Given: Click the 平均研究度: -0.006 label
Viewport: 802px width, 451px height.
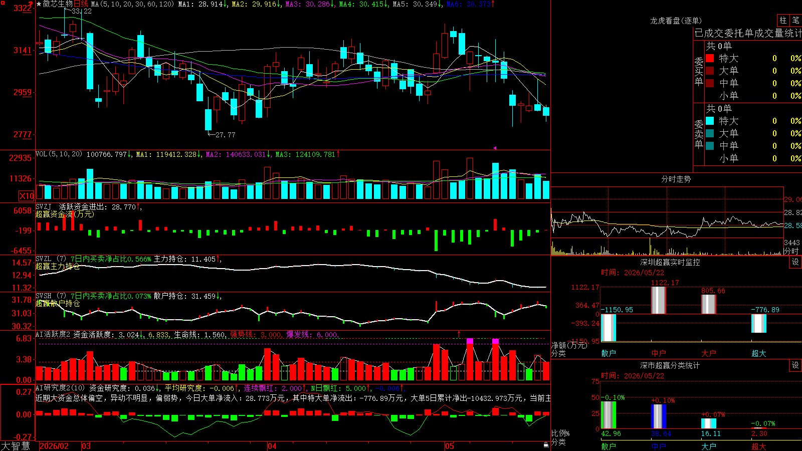Looking at the screenshot, I should click(202, 388).
